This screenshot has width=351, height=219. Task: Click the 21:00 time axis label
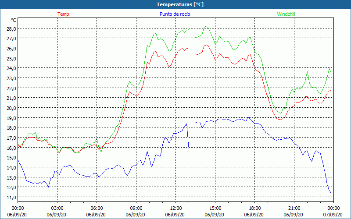pos(294,208)
